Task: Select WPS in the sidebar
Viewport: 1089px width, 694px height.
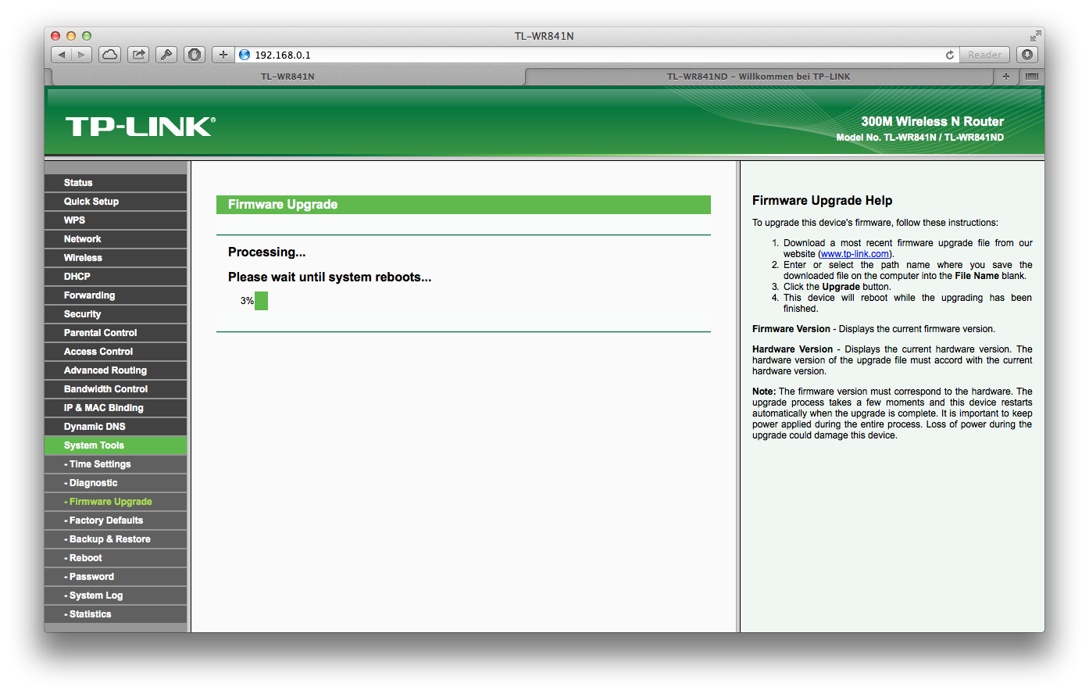Action: (116, 220)
